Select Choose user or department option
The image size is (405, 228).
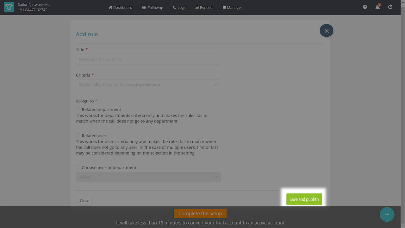point(78,168)
